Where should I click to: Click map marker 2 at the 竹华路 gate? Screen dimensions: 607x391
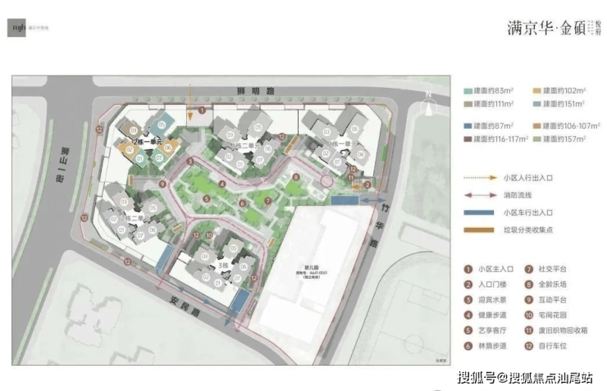click(x=367, y=185)
